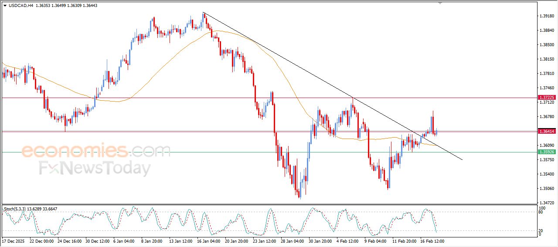Click the 30 Dec 12:00 time label
558x247 pixels.
pos(98,241)
